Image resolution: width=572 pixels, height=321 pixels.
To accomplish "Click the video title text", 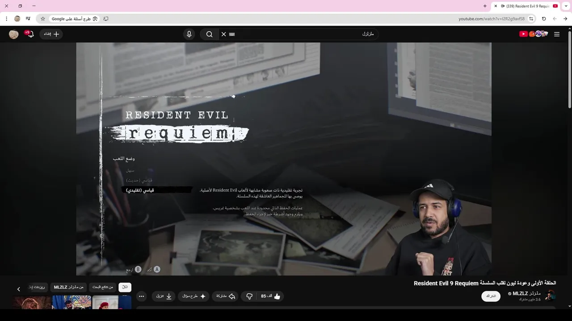I will point(485,283).
